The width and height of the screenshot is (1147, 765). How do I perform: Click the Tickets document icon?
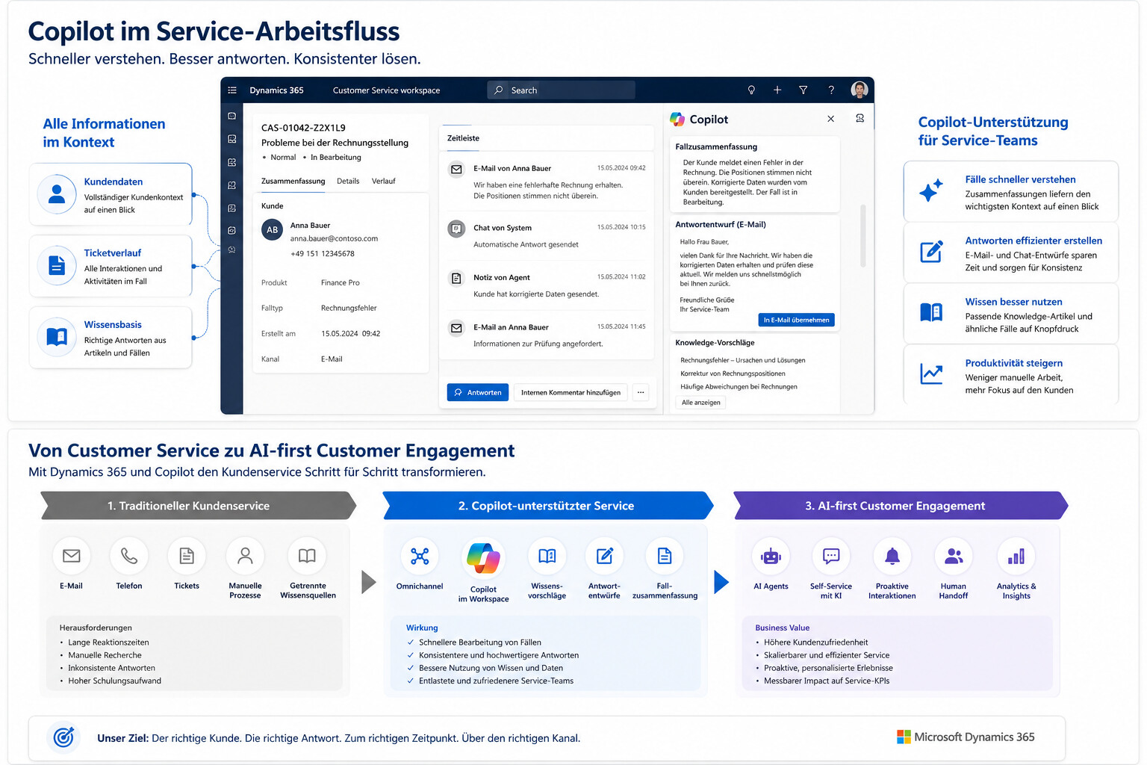pyautogui.click(x=187, y=556)
